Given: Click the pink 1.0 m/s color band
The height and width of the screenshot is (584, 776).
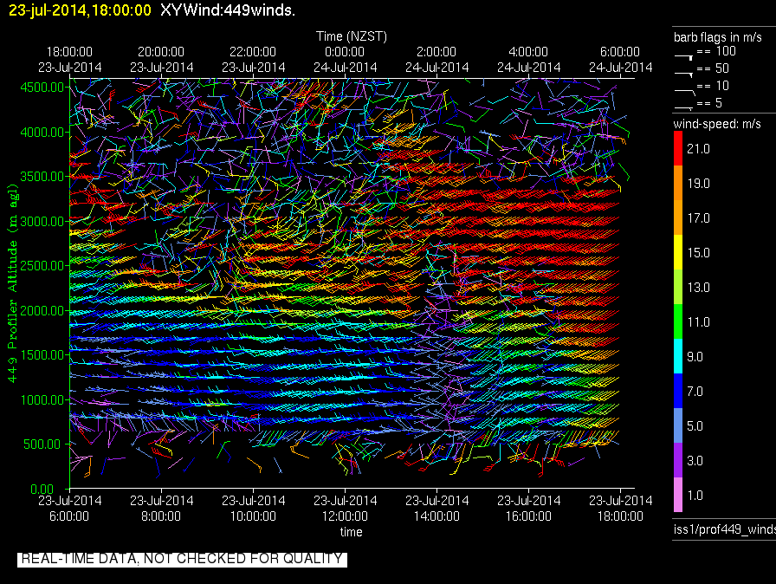Looking at the screenshot, I should click(678, 495).
